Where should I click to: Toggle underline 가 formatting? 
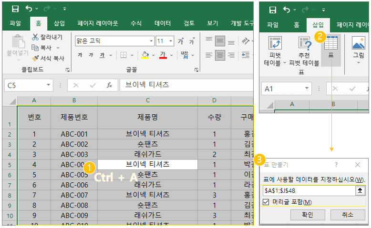coord(102,55)
